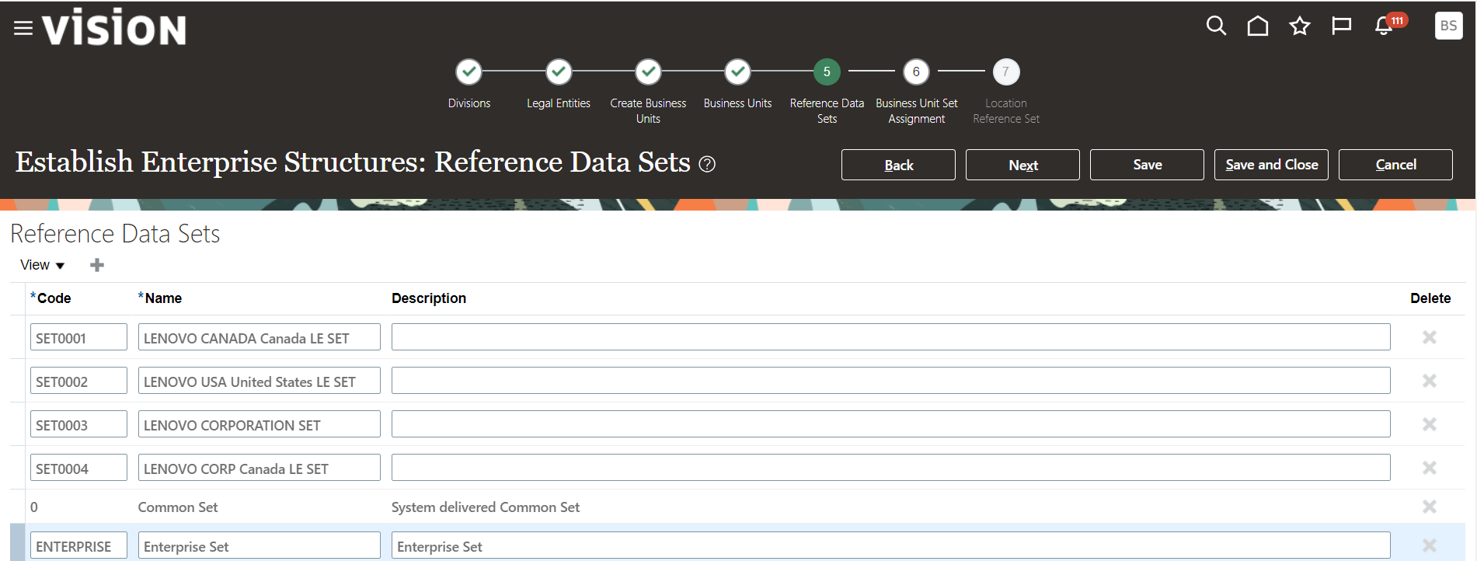The image size is (1477, 561).
Task: Click Business Unit Set Assignment step label
Action: click(x=917, y=111)
